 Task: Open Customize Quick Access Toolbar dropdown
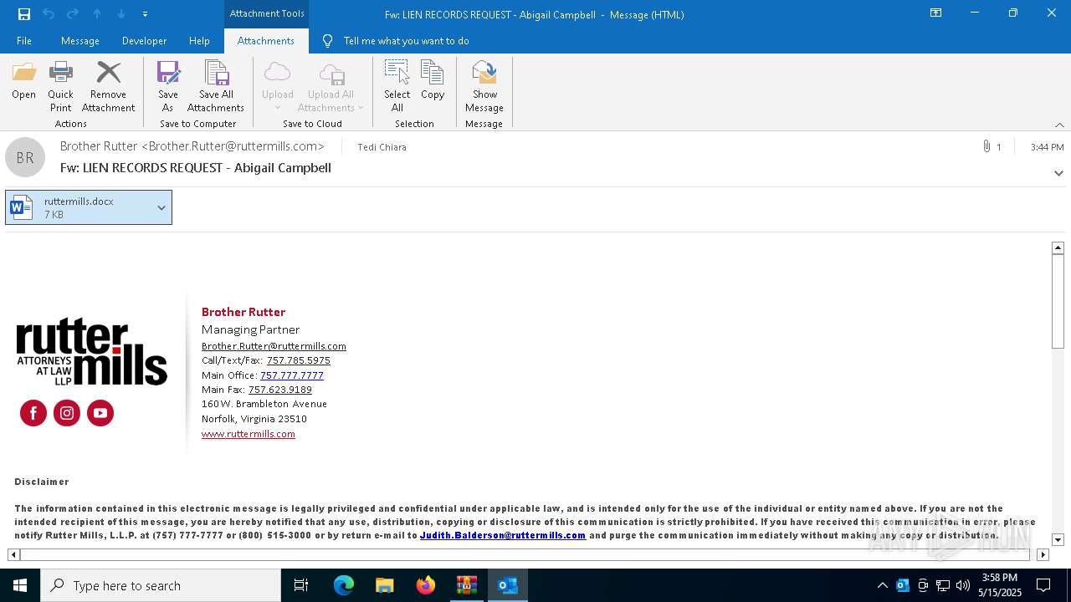[x=145, y=14]
